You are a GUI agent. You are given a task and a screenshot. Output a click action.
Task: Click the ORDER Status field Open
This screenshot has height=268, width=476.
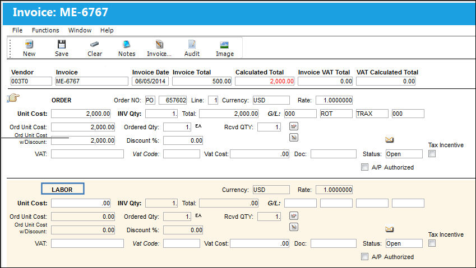(x=404, y=154)
